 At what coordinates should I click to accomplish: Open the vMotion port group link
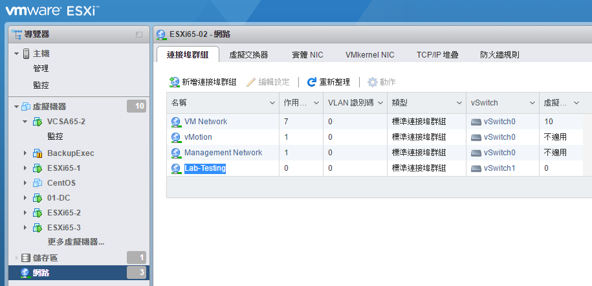tap(198, 137)
